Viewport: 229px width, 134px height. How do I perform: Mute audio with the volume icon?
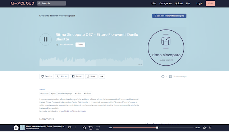(x=205, y=128)
